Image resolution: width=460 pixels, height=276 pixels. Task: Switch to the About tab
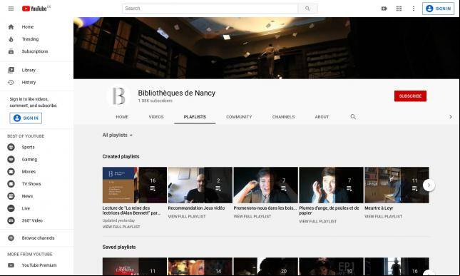point(322,117)
